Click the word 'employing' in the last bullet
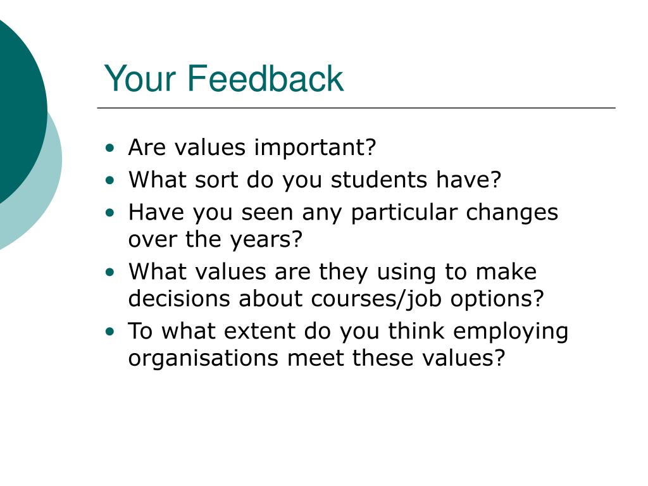This screenshot has width=648, height=486. click(511, 332)
